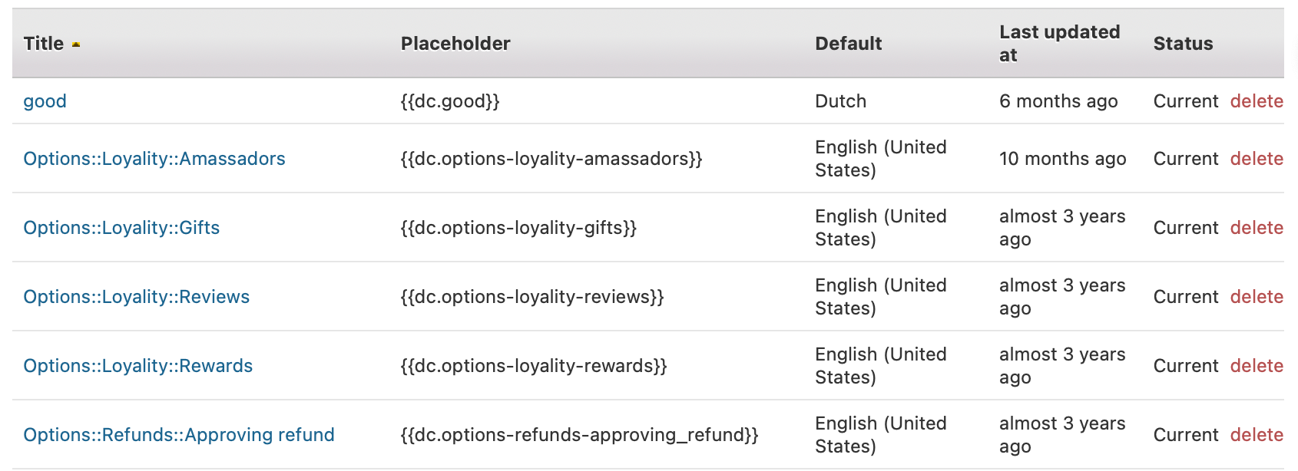Delete the Amassadors row
1298x471 pixels.
(x=1257, y=159)
